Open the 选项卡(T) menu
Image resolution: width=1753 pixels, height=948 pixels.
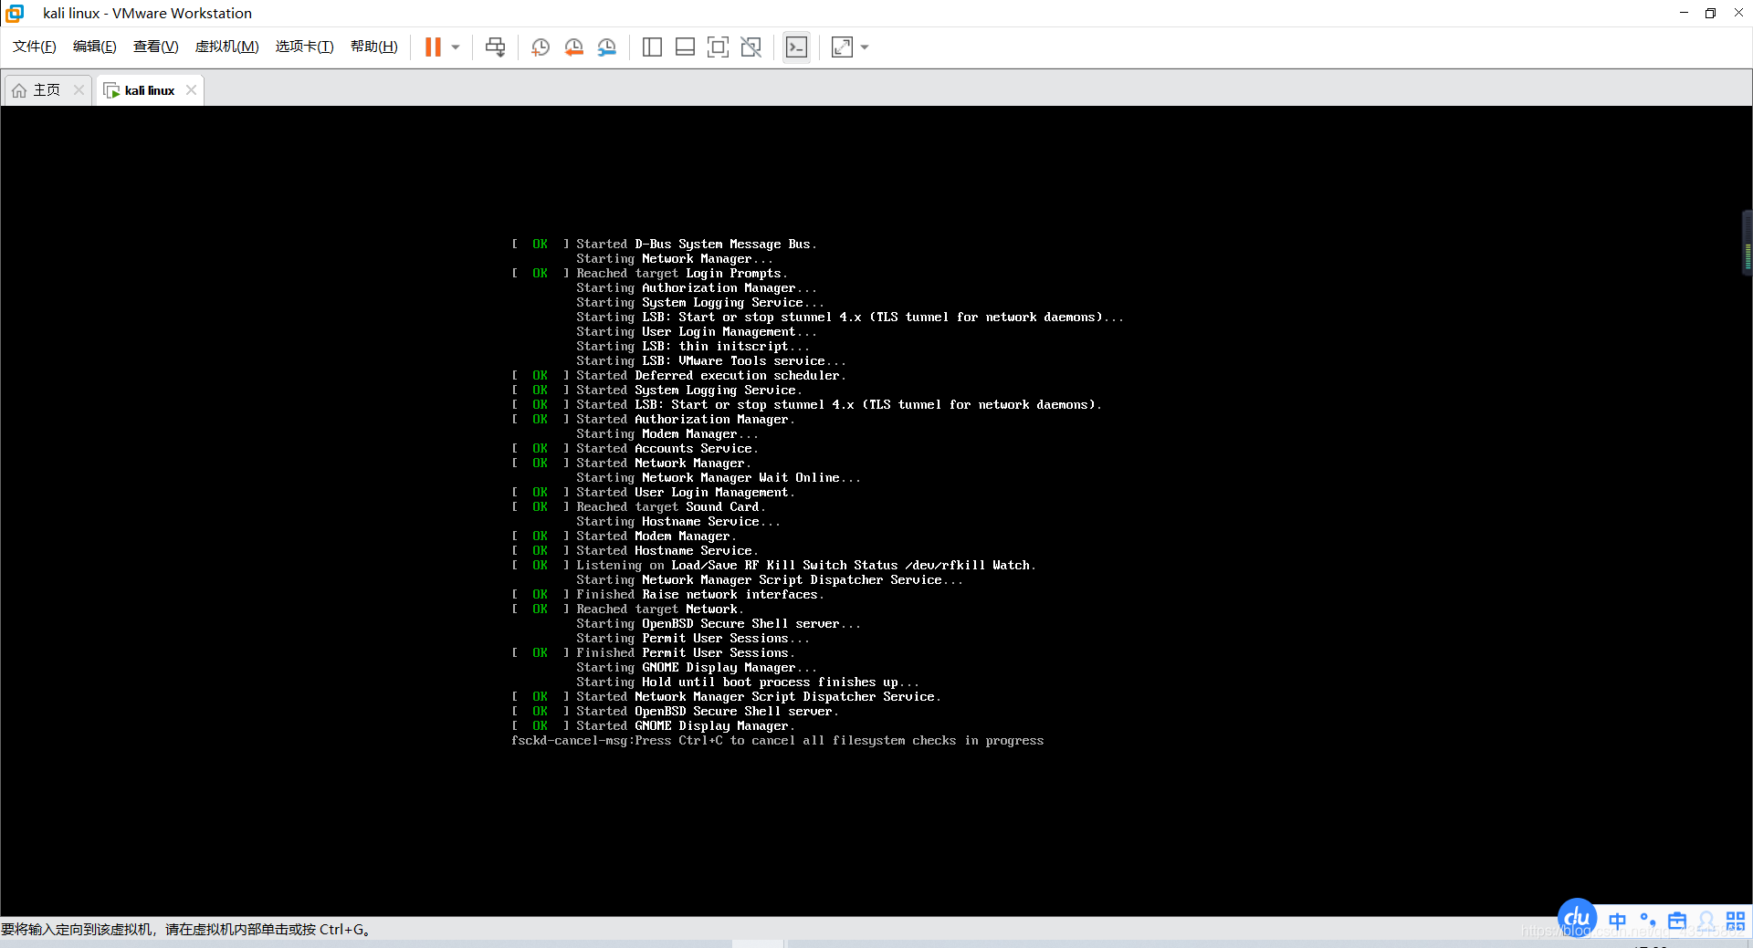tap(305, 47)
